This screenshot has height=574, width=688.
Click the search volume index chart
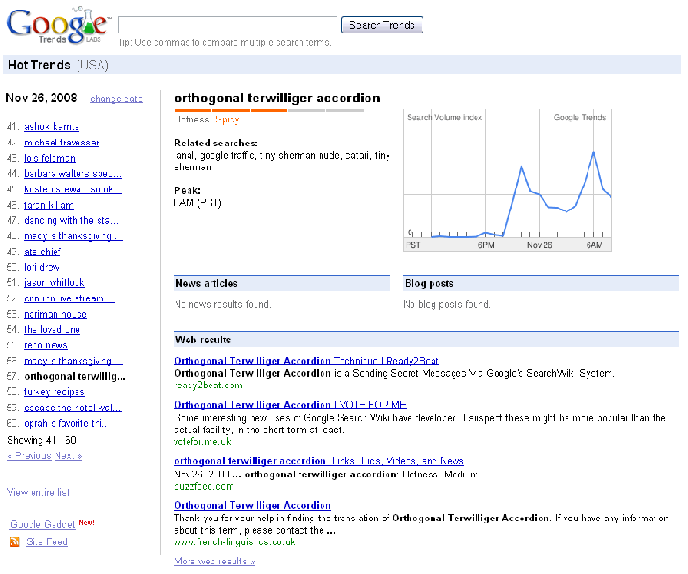[508, 180]
